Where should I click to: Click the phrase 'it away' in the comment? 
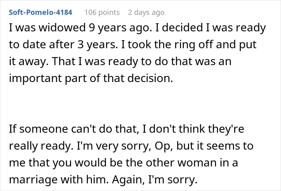click(29, 62)
